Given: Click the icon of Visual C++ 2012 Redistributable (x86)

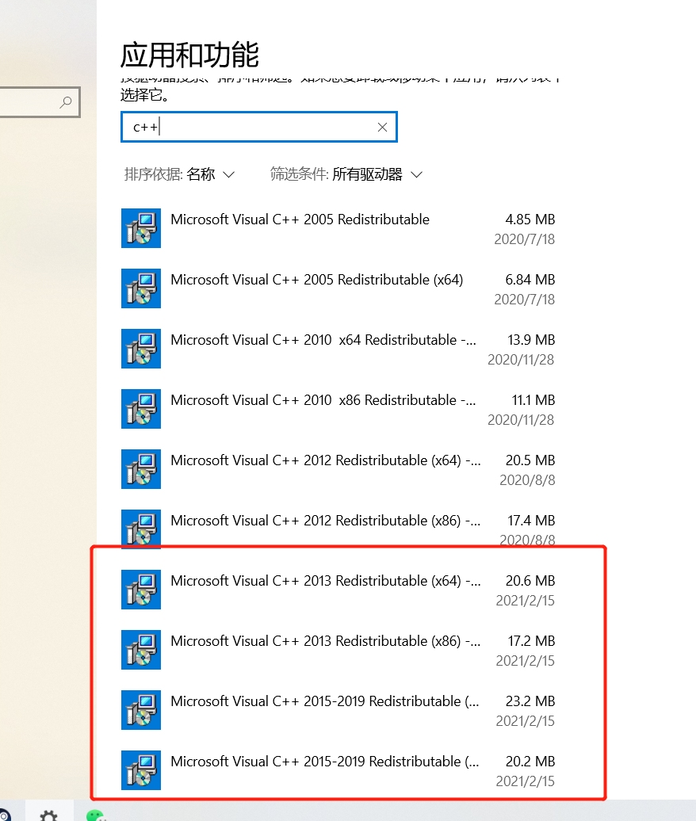Looking at the screenshot, I should point(141,529).
